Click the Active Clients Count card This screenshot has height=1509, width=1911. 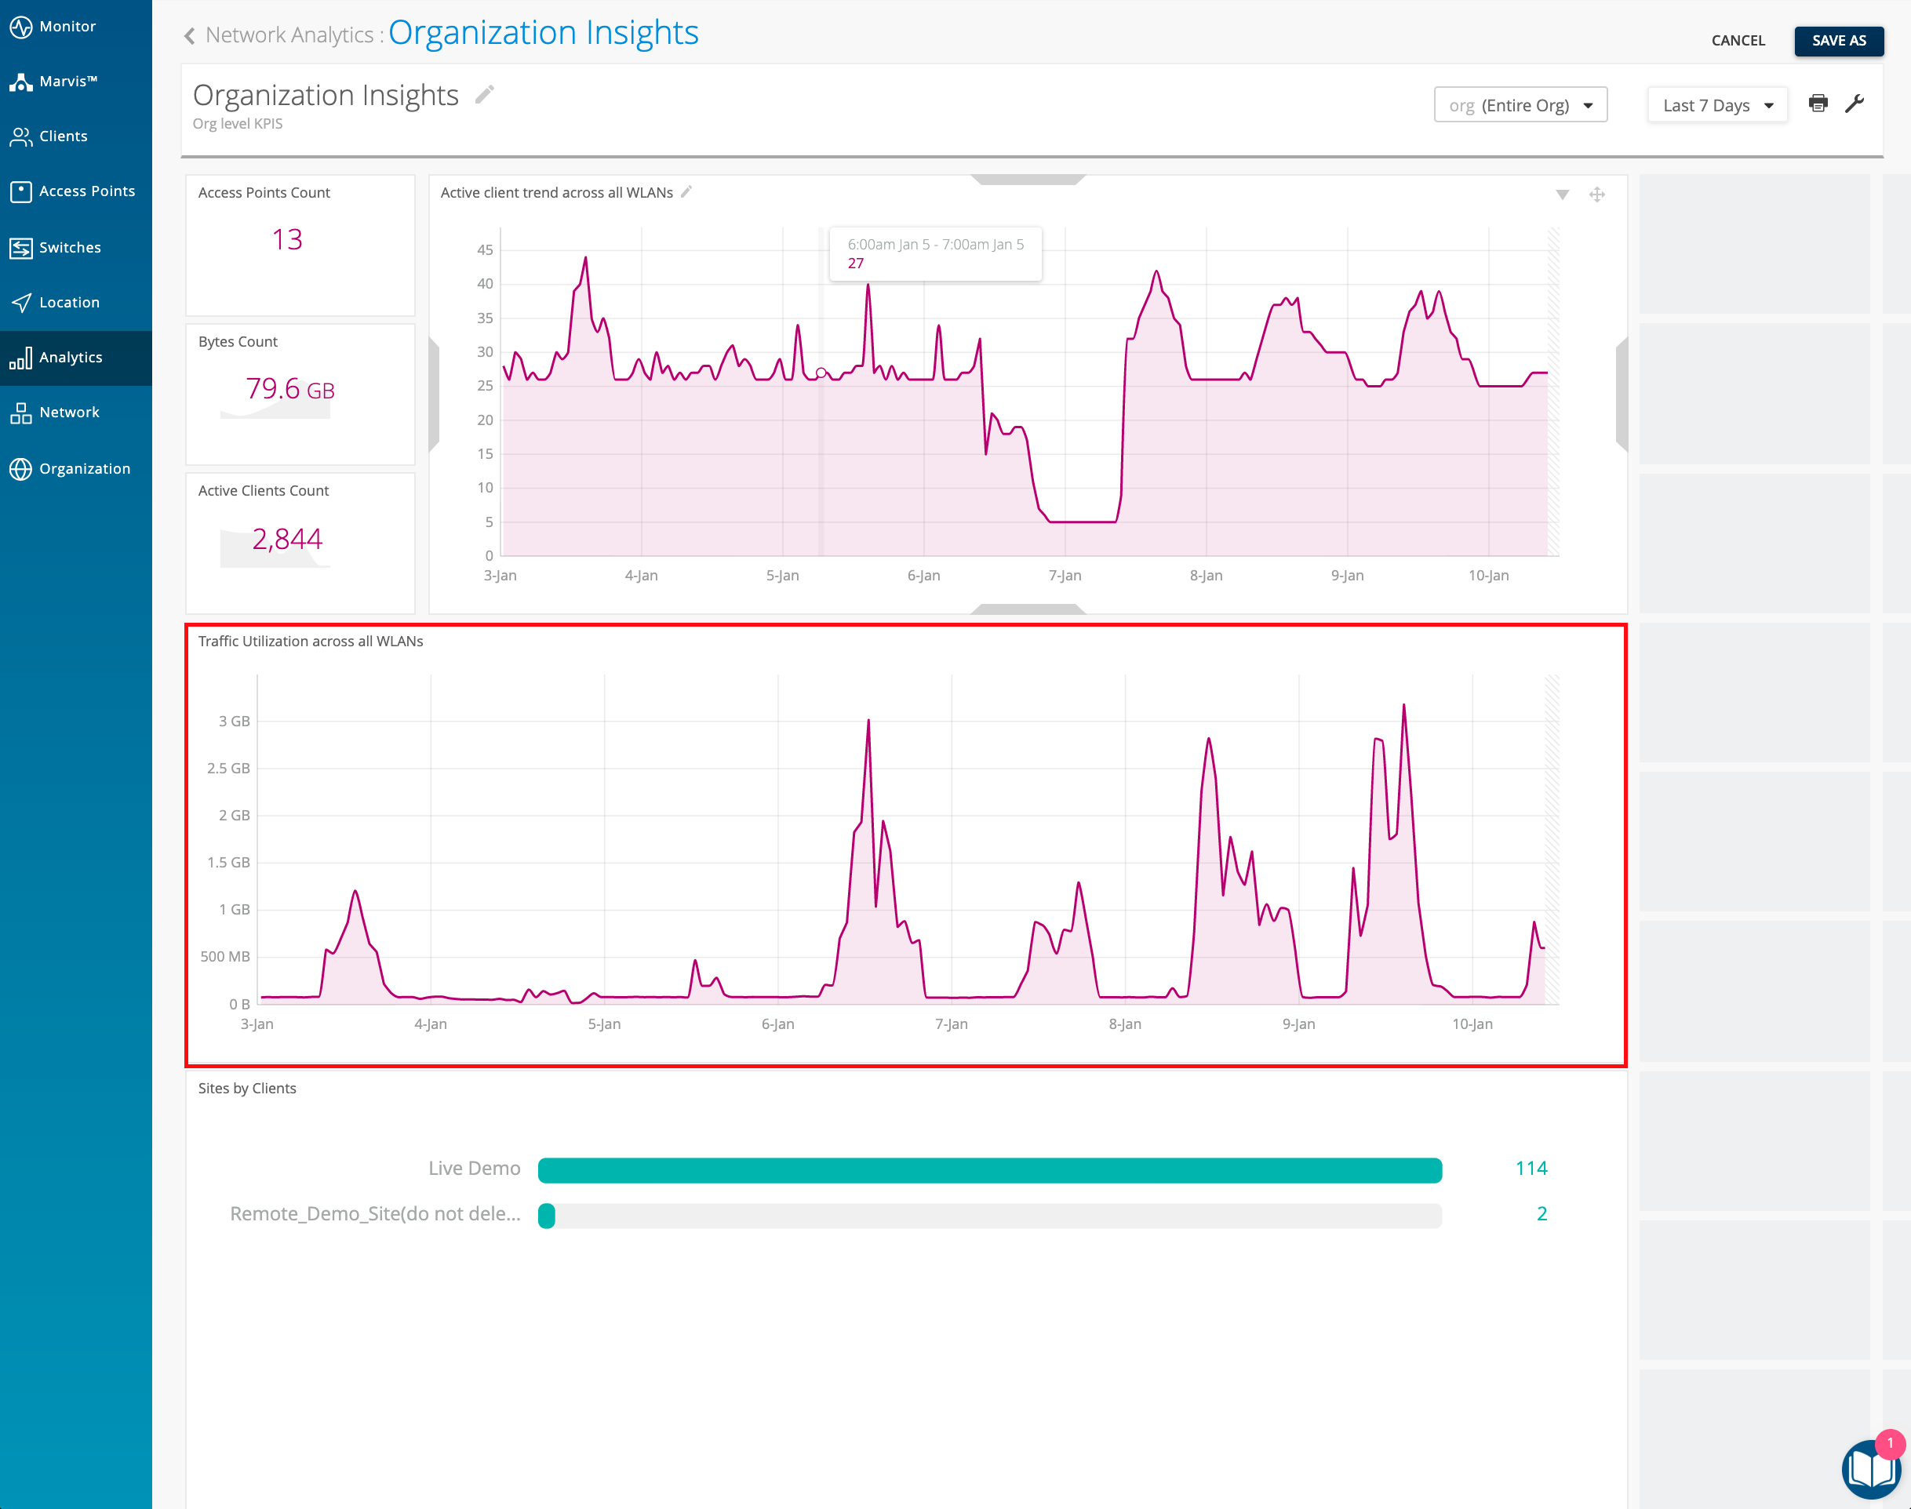[x=300, y=543]
